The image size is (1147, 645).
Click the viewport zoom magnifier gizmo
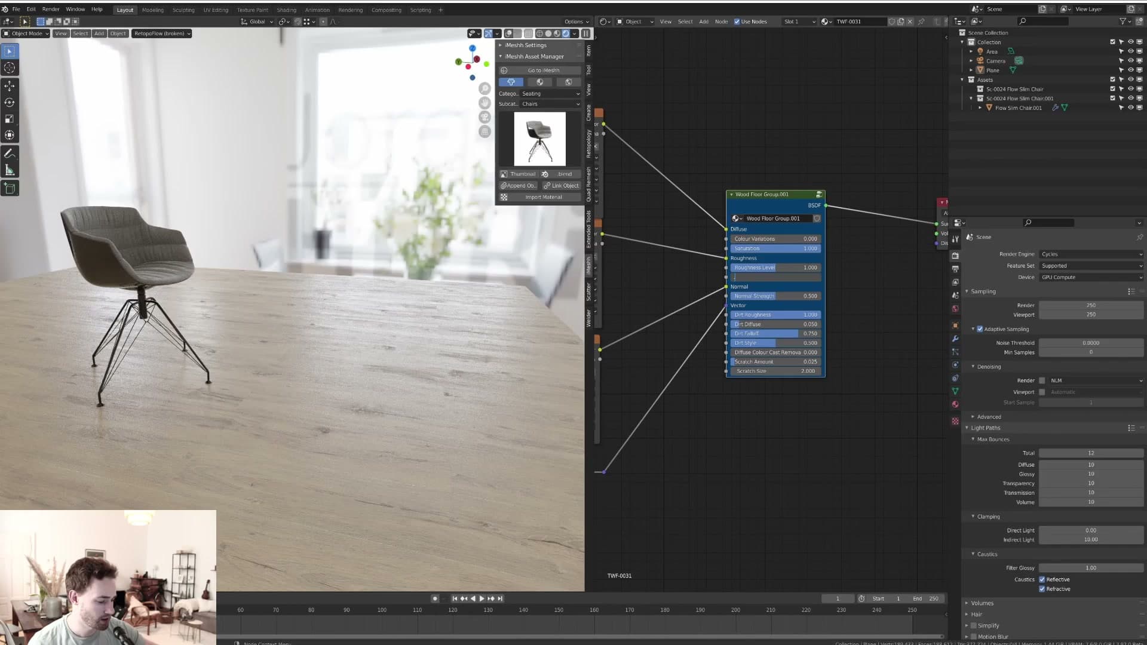click(x=485, y=88)
